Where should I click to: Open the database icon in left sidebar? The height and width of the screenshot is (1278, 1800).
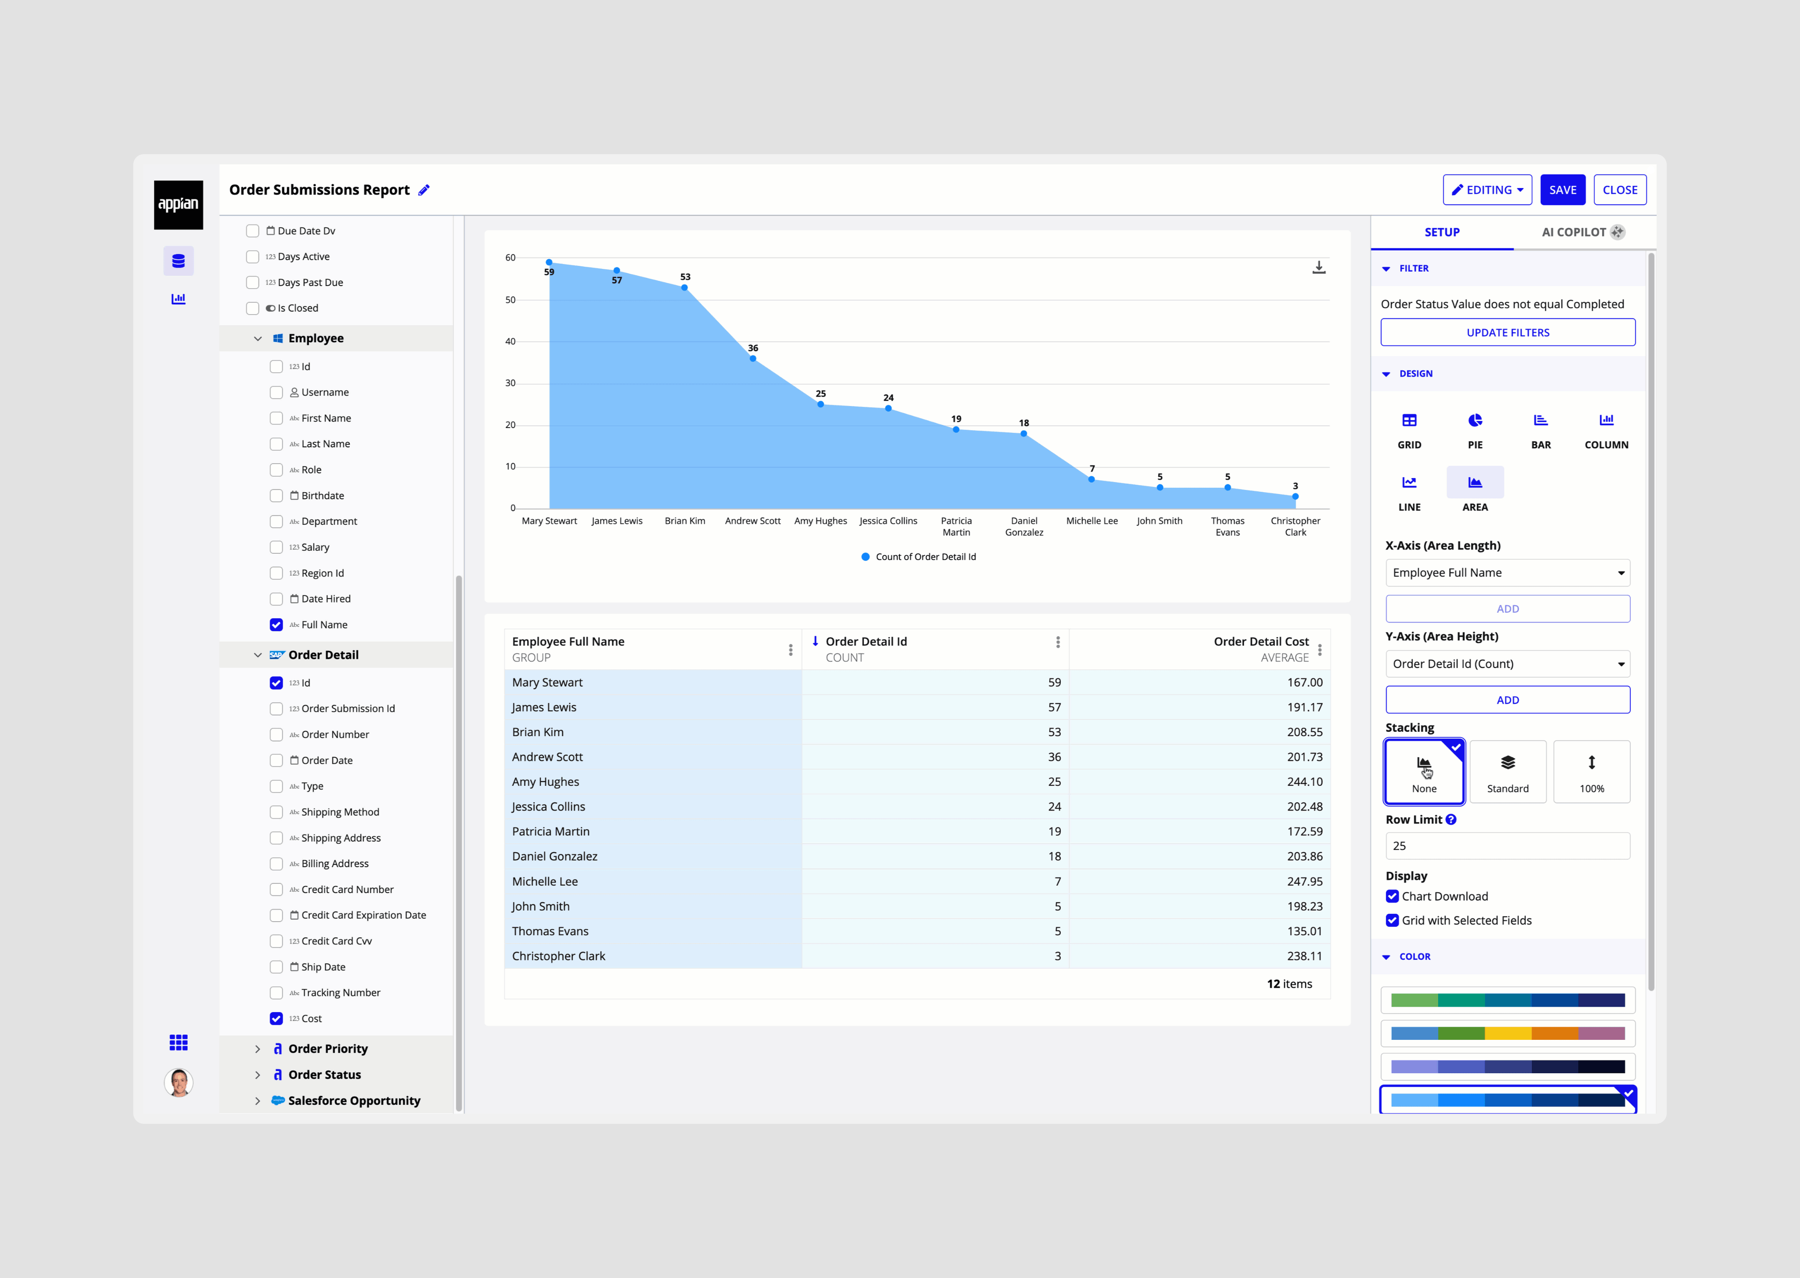pos(179,261)
